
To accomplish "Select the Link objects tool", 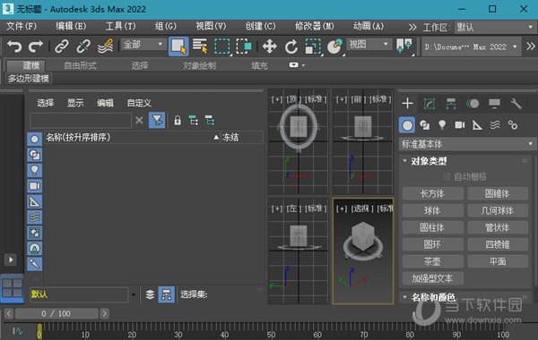I will 62,47.
